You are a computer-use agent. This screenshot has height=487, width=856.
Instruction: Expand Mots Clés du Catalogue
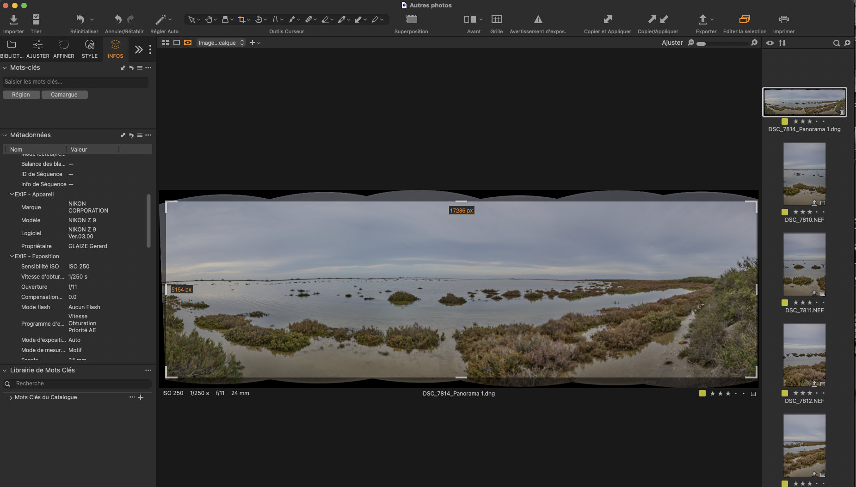[x=11, y=397]
